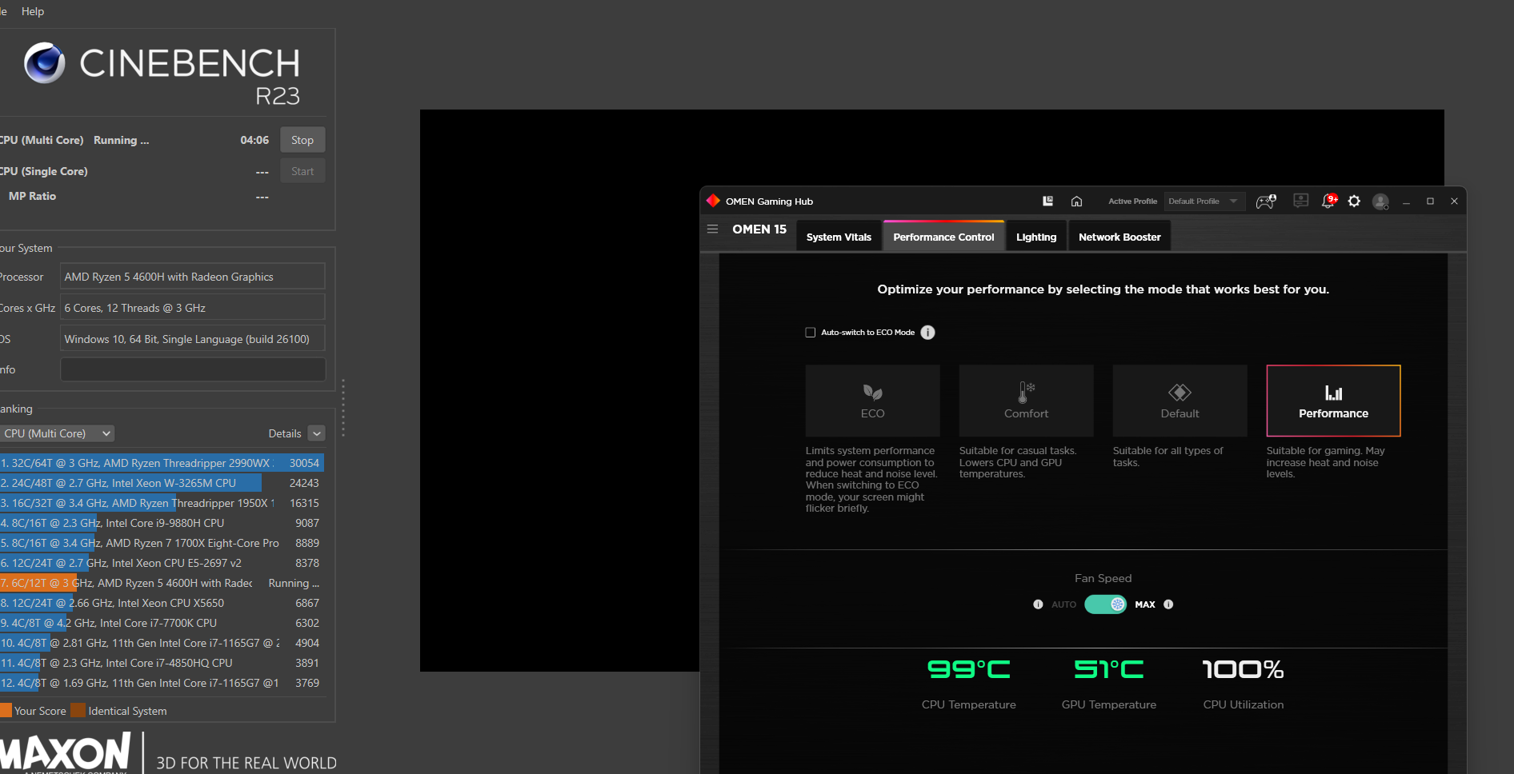The height and width of the screenshot is (774, 1514).
Task: Open OMEN Gaming Hub settings gear
Action: point(1354,201)
